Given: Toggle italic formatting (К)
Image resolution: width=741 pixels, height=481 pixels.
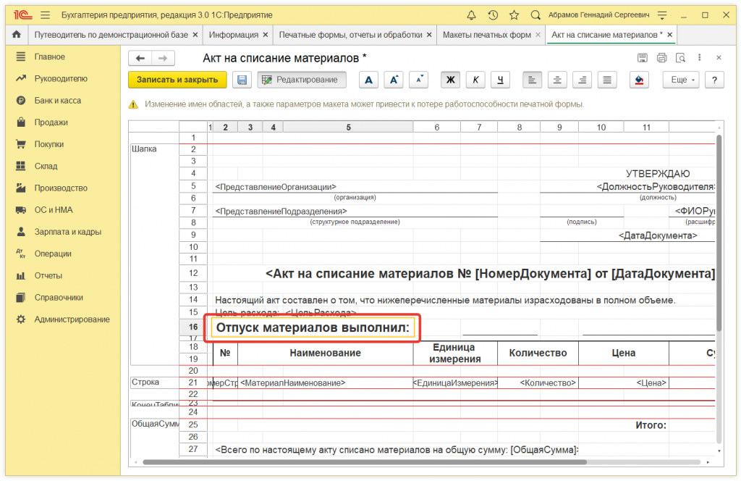Looking at the screenshot, I should point(475,80).
